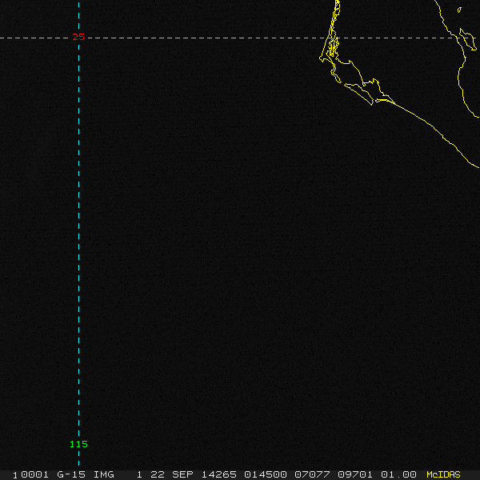Click the IMG label in status bar
This screenshot has width=480, height=480.
[104, 474]
